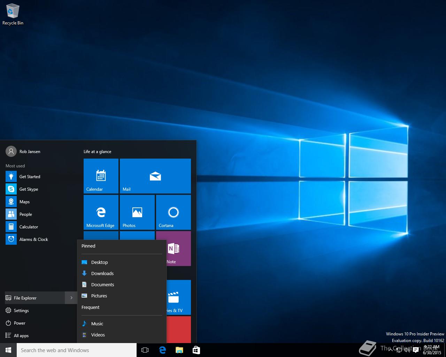The height and width of the screenshot is (357, 446).
Task: Click the Search the web and Windows box
Action: point(77,350)
